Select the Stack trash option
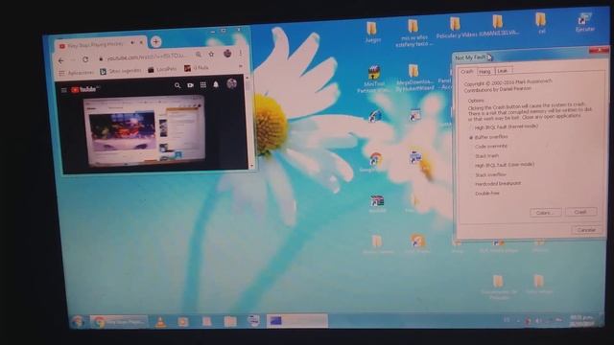 (x=484, y=156)
